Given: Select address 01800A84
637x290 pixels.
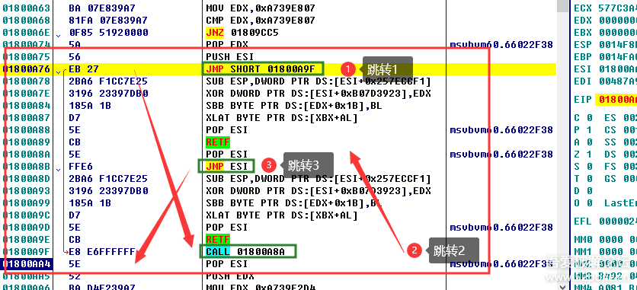Looking at the screenshot, I should (x=26, y=106).
